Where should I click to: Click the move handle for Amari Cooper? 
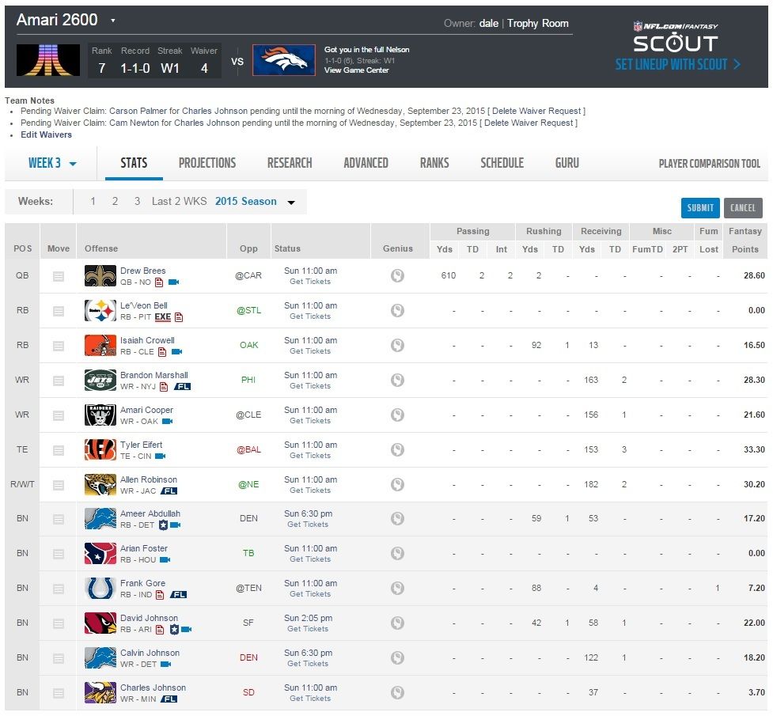tap(59, 415)
